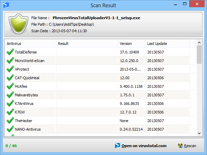
Task: Select the K7AntiVirus row name
Action: pyautogui.click(x=24, y=104)
